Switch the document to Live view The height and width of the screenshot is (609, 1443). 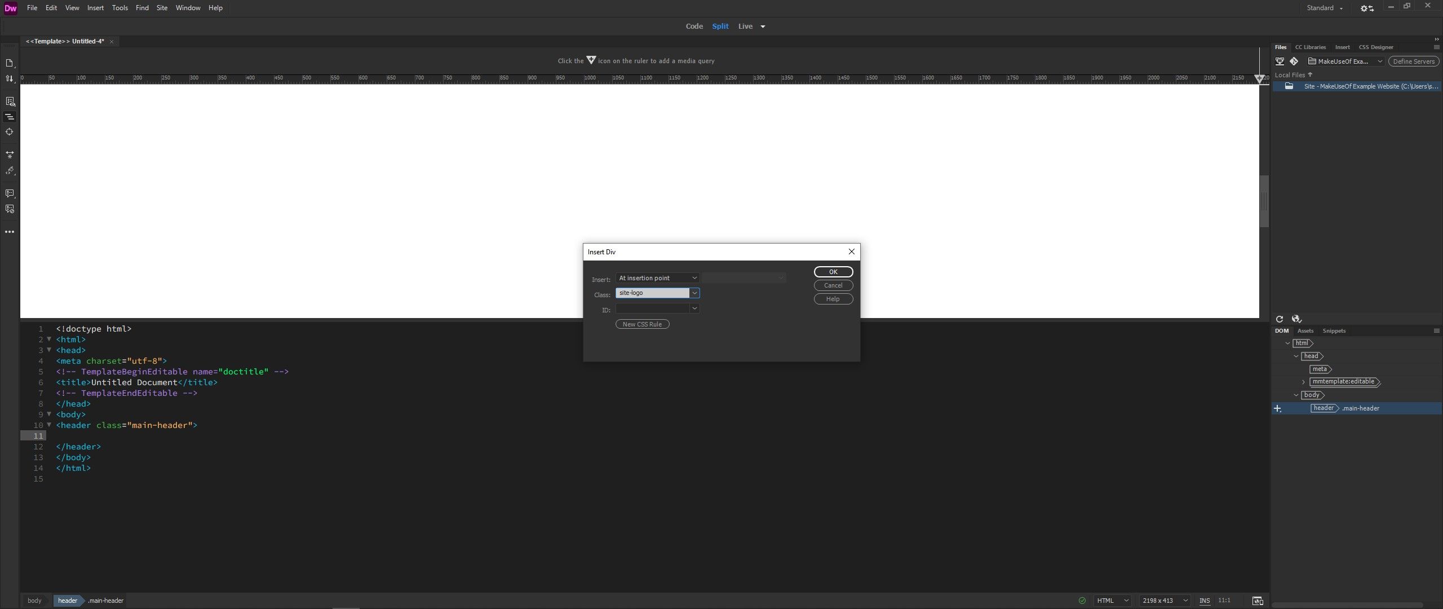click(x=745, y=26)
